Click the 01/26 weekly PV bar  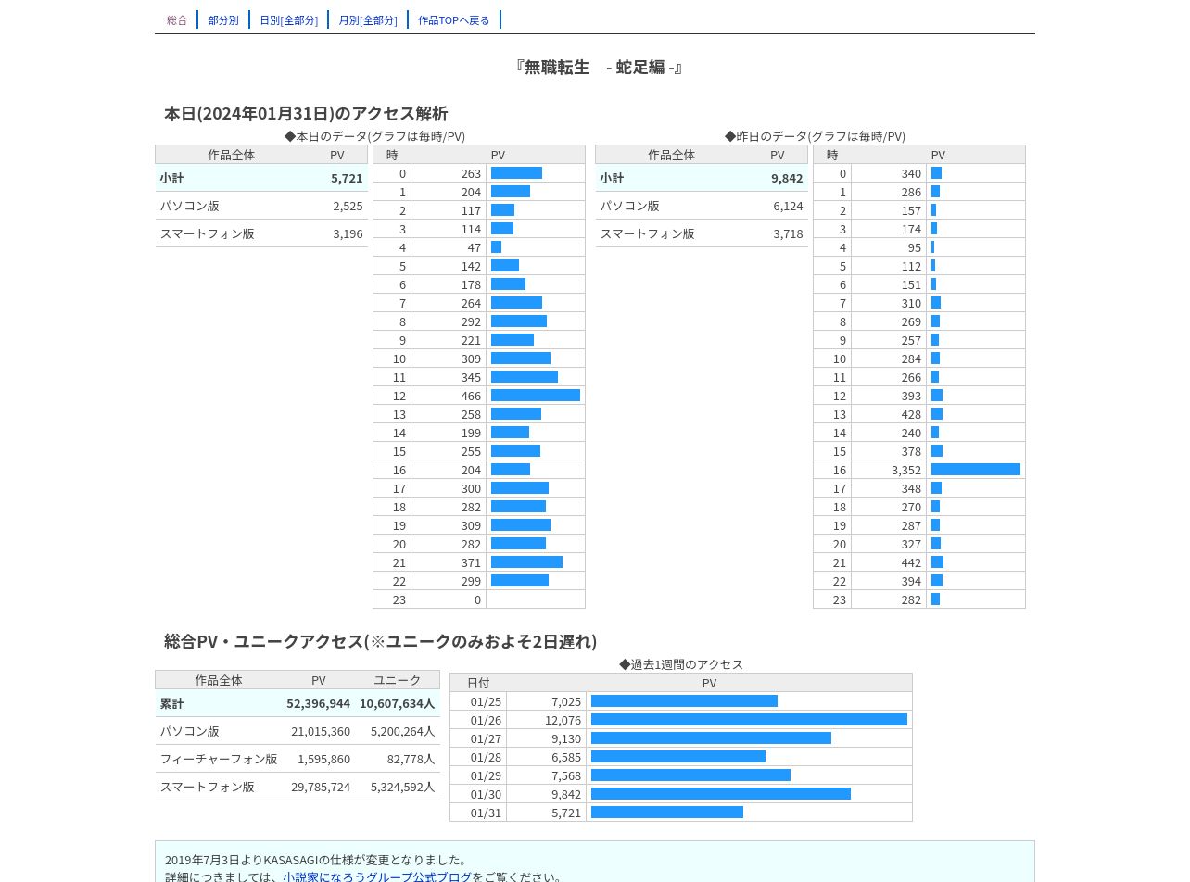(x=749, y=720)
